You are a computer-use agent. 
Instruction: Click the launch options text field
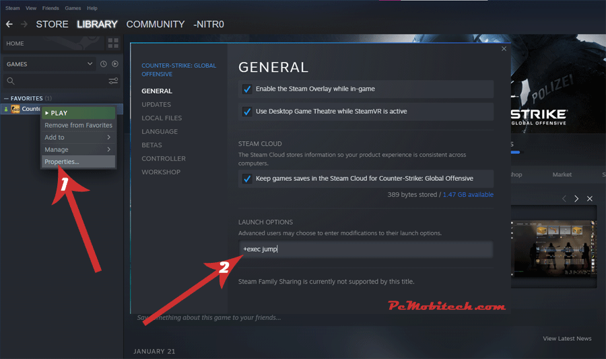pos(366,249)
